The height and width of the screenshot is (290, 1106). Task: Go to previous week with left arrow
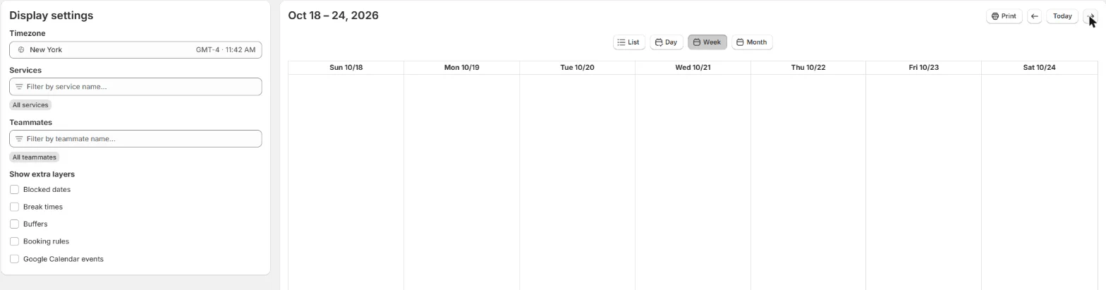pyautogui.click(x=1034, y=16)
